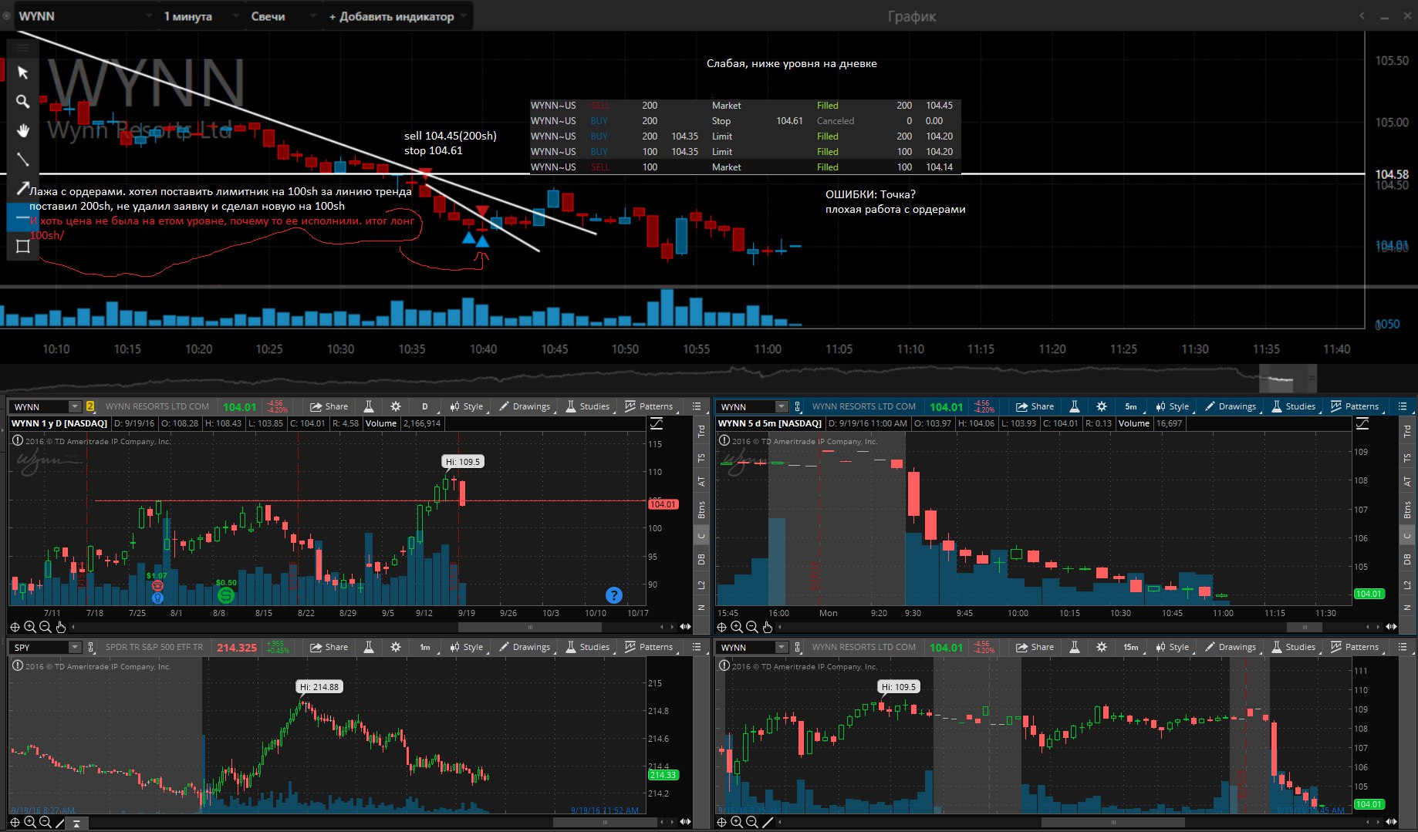Image resolution: width=1418 pixels, height=832 pixels.
Task: Toggle the Trd side tab in the WYNN 5m panel
Action: point(1407,431)
